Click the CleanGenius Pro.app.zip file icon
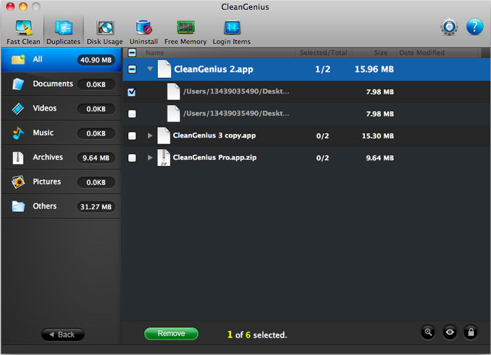The height and width of the screenshot is (355, 491). point(163,158)
